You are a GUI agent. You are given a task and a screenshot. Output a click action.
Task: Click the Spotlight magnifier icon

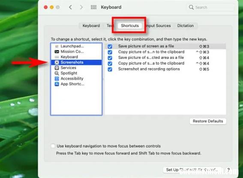(57, 73)
